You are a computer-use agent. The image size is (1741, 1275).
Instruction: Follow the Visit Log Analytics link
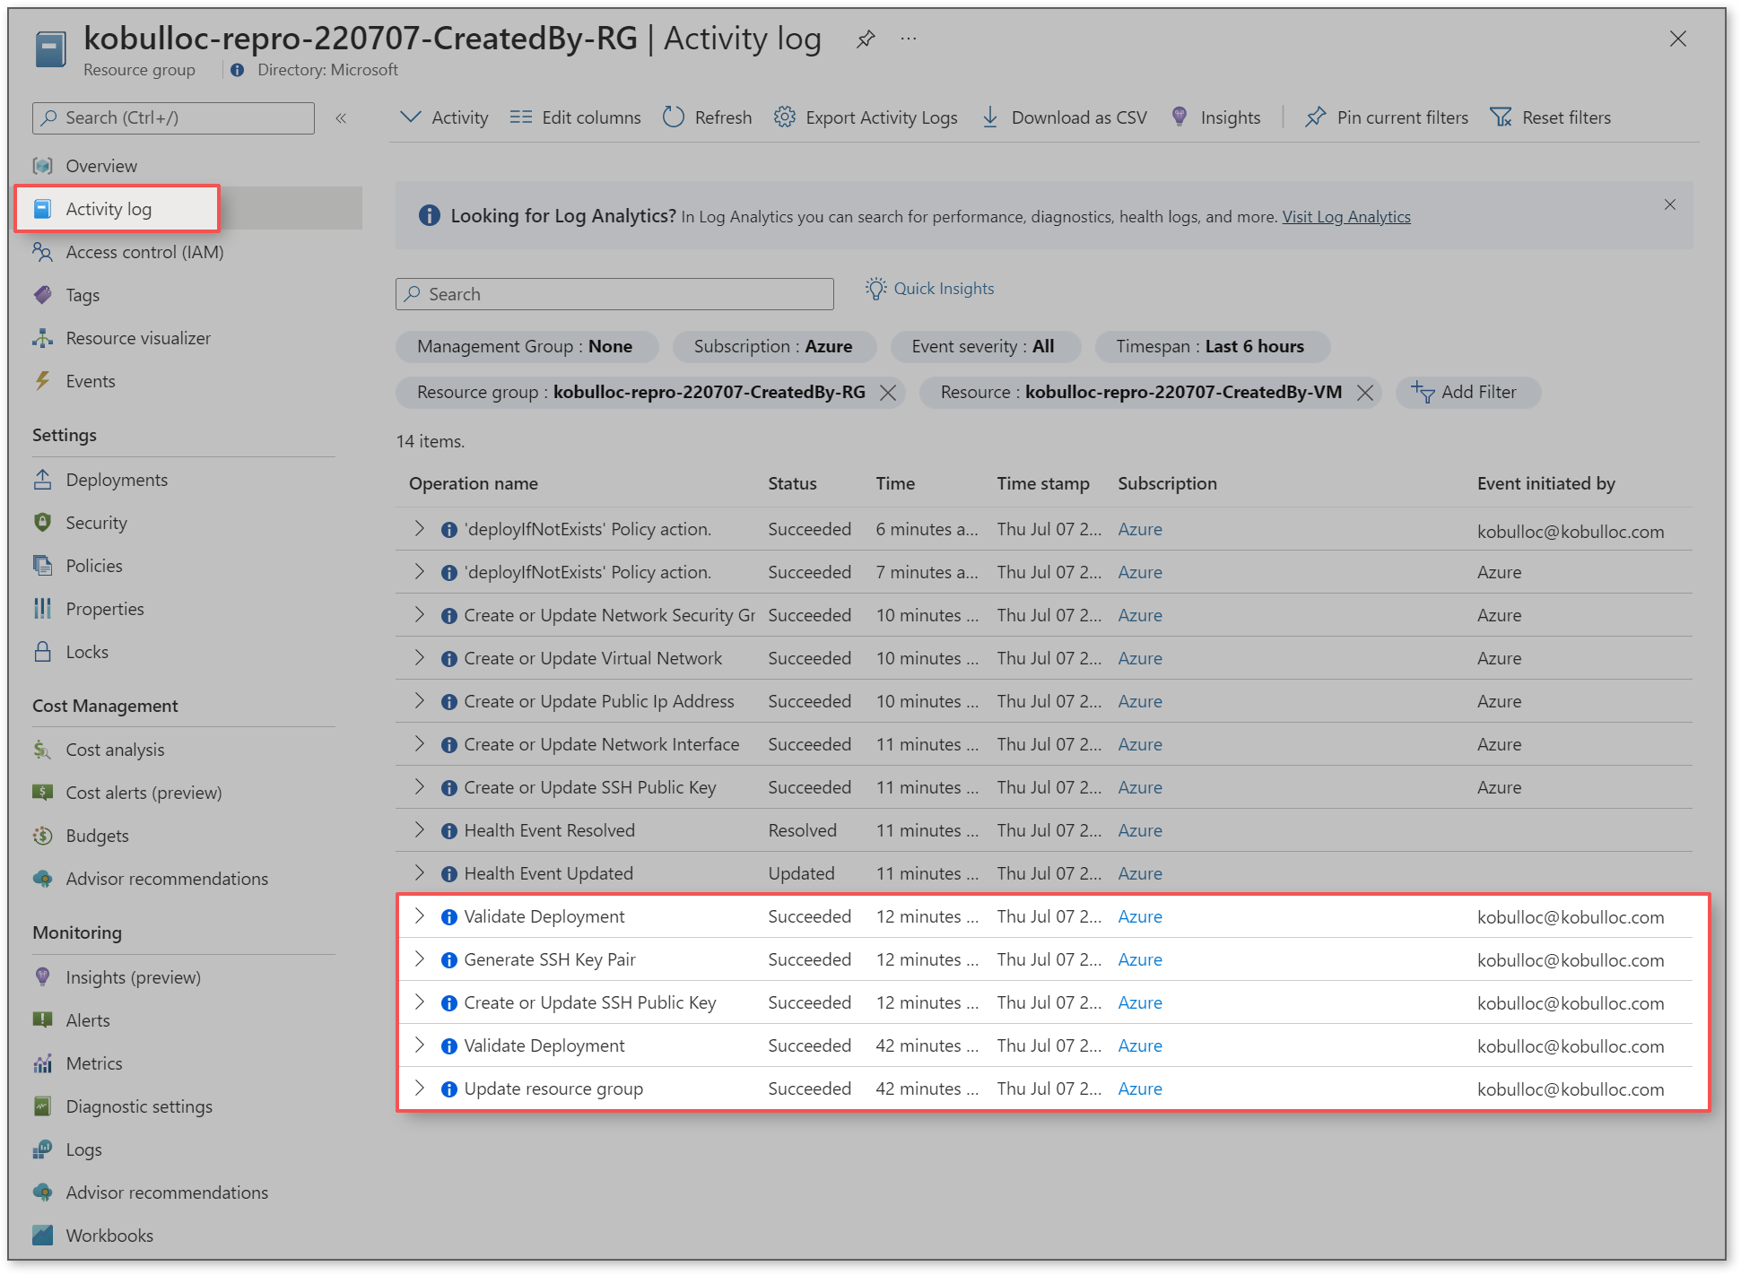1345,217
